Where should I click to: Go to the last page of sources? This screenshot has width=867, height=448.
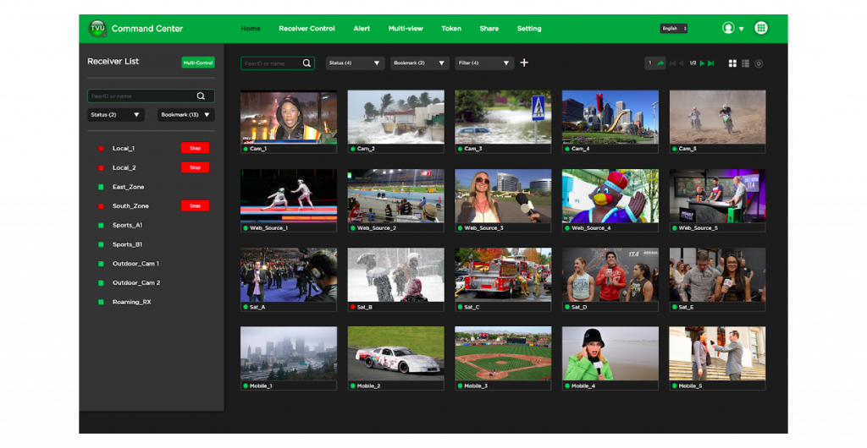coord(711,63)
